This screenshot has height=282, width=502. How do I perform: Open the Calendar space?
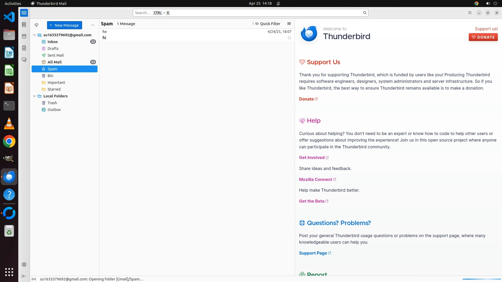tap(24, 36)
